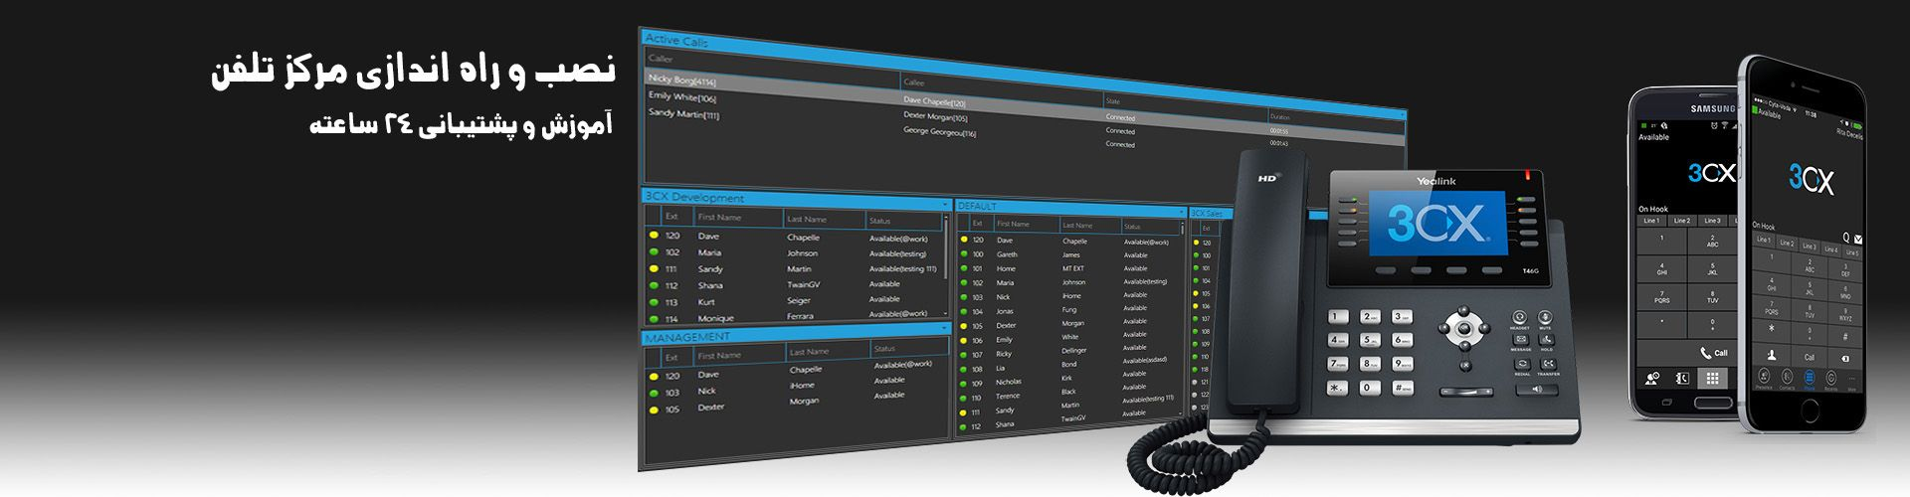Collapse the 3CX Development panel arrow
1910x497 pixels.
(x=944, y=205)
